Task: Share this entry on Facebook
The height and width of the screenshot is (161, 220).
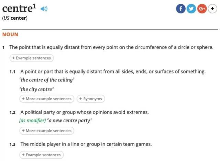Action: (x=181, y=9)
